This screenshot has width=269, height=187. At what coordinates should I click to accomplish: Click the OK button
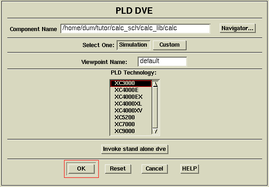(x=81, y=169)
